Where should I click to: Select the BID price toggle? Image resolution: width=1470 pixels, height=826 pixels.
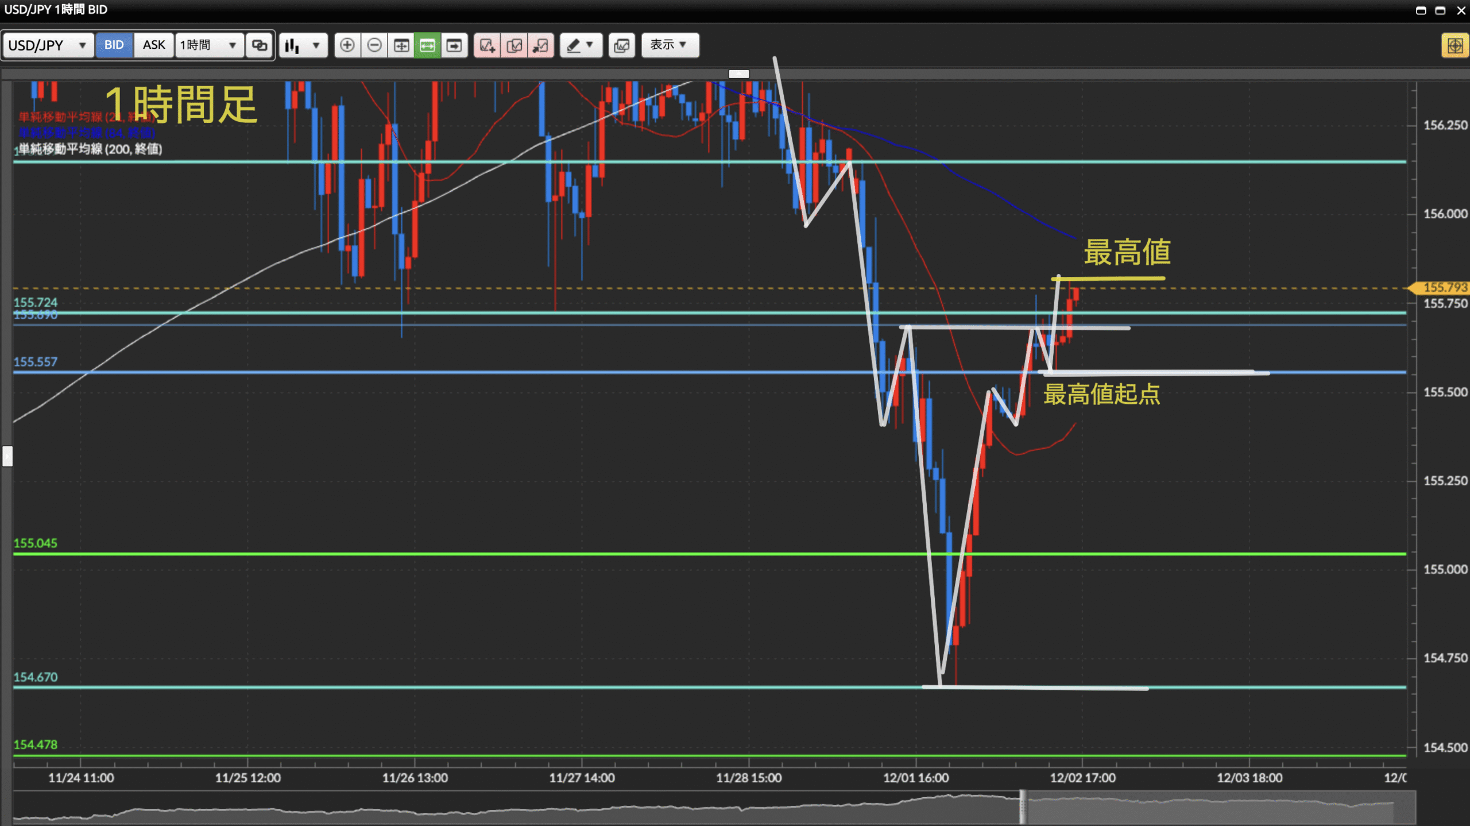[x=114, y=45]
